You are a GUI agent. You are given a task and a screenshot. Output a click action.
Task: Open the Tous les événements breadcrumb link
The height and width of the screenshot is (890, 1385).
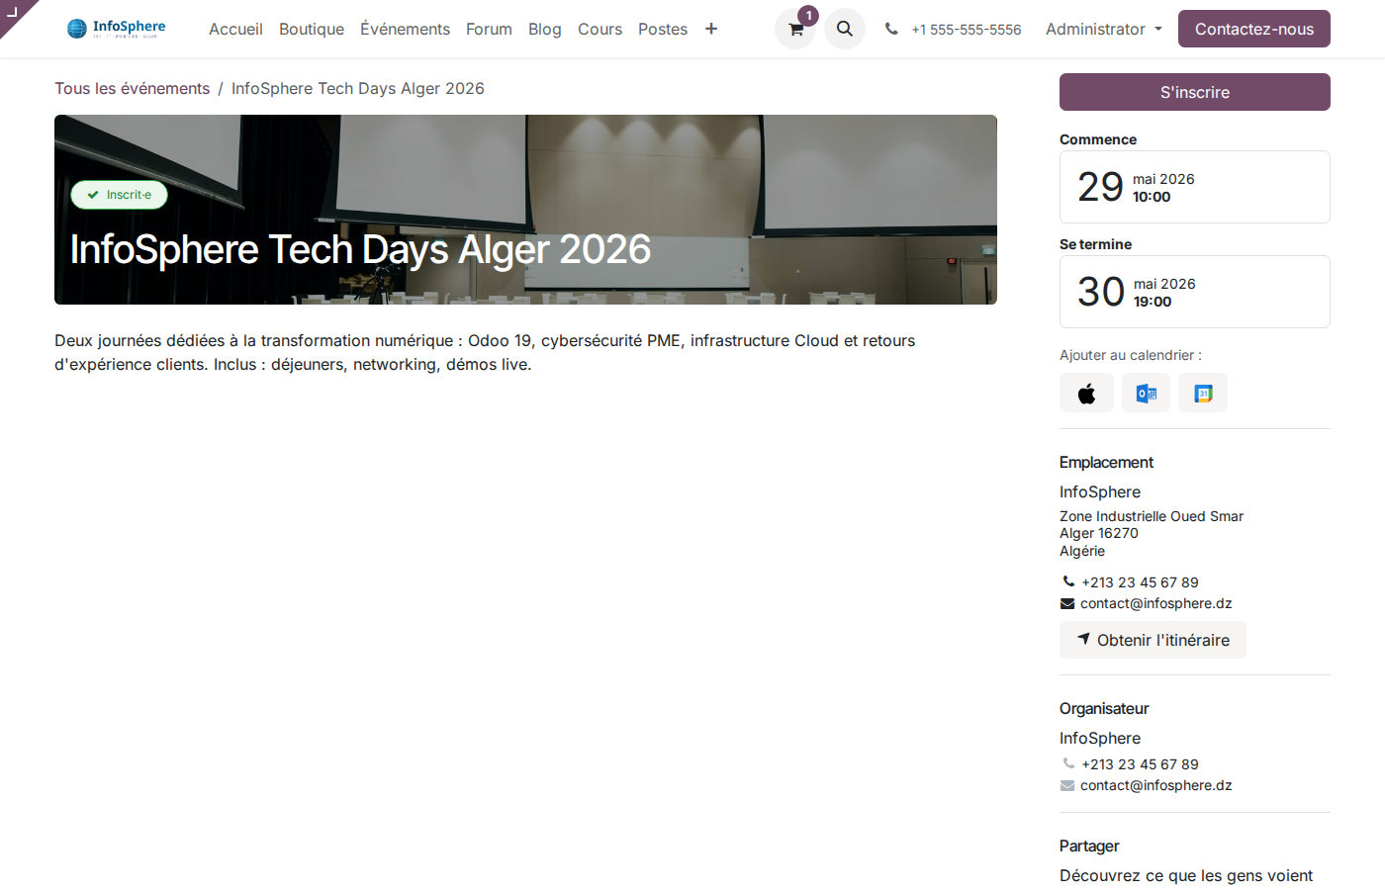(x=132, y=88)
